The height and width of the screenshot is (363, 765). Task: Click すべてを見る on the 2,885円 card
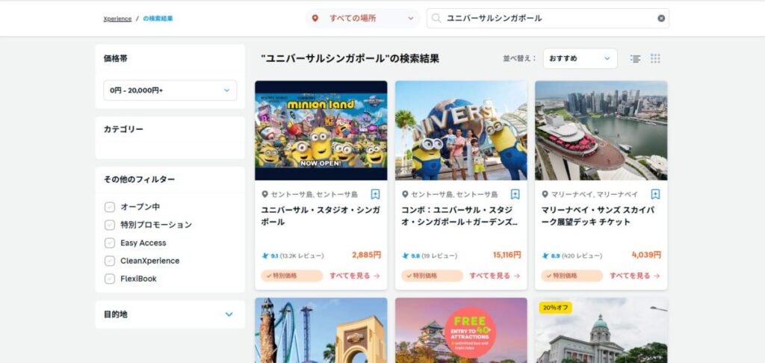tap(355, 276)
